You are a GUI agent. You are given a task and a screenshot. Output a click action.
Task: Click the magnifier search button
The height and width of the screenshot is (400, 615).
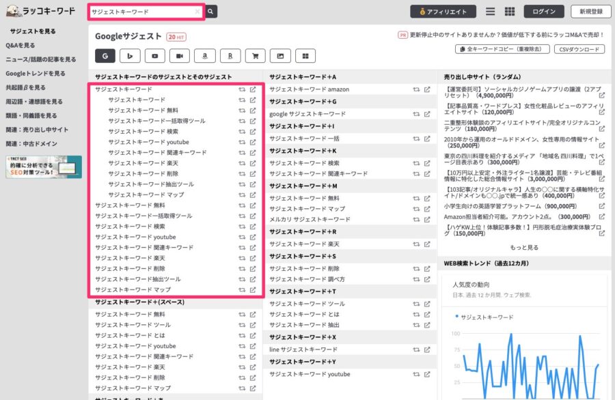pos(211,12)
